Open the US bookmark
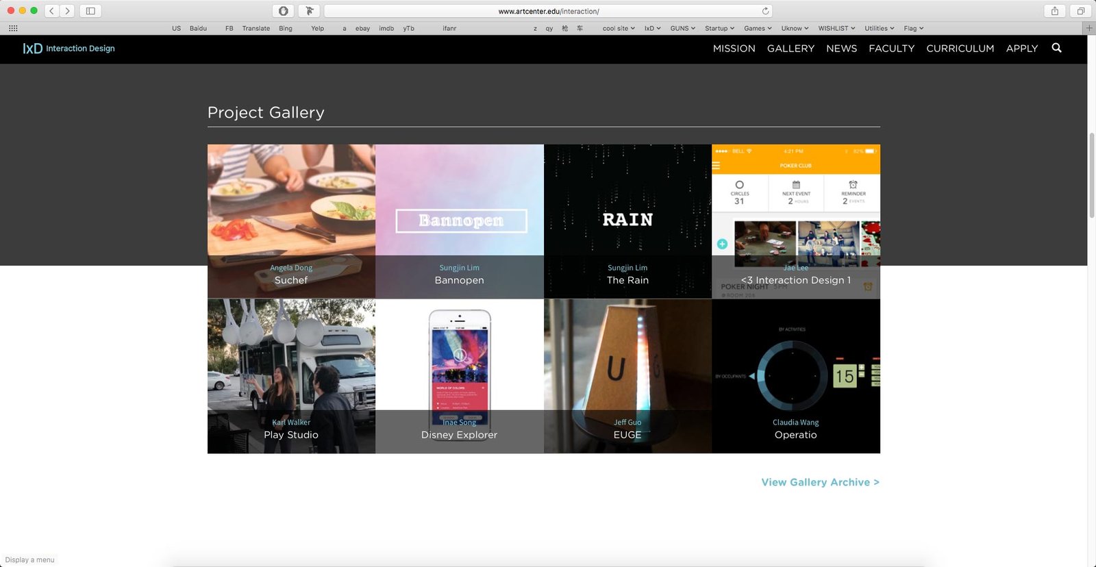 (176, 28)
